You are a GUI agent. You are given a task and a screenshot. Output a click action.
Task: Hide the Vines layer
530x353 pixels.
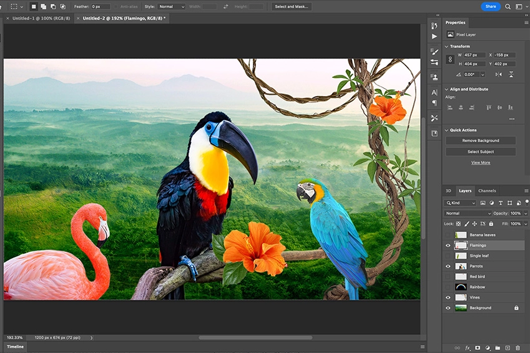[448, 297]
